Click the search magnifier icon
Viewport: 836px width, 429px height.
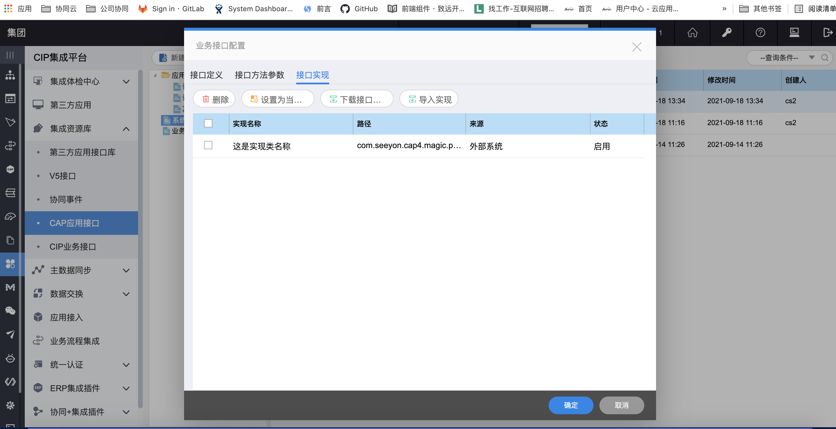(x=824, y=58)
